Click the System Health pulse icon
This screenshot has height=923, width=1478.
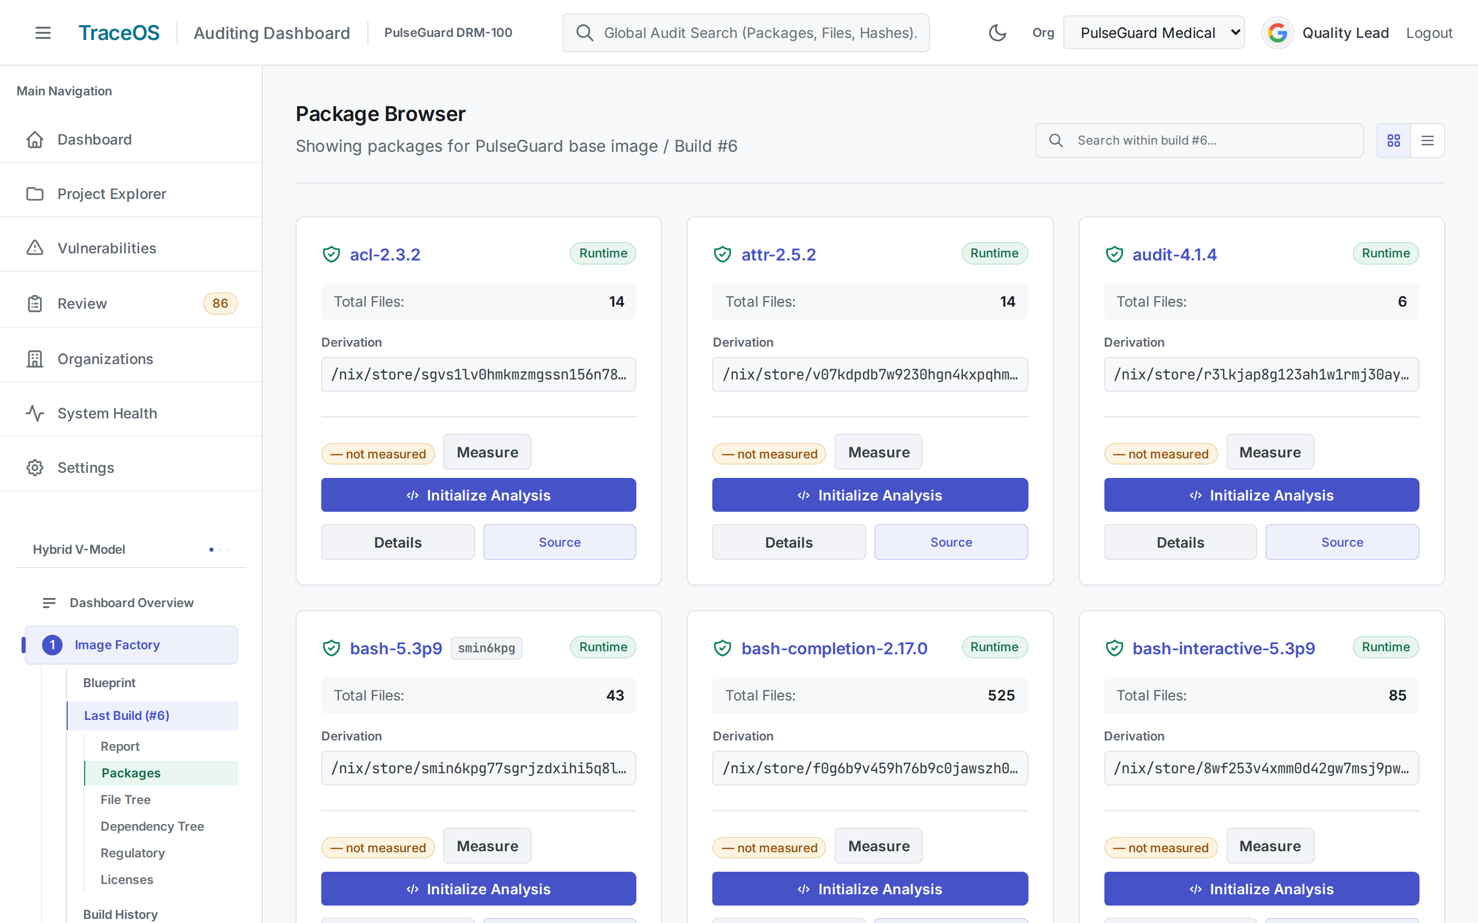tap(35, 413)
